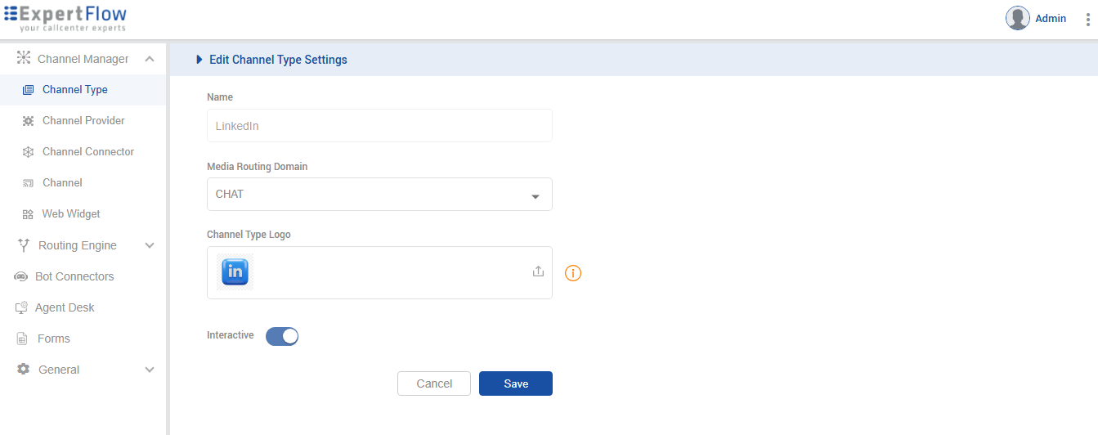The image size is (1098, 435).
Task: Toggle the Interactive switch off
Action: pyautogui.click(x=282, y=336)
